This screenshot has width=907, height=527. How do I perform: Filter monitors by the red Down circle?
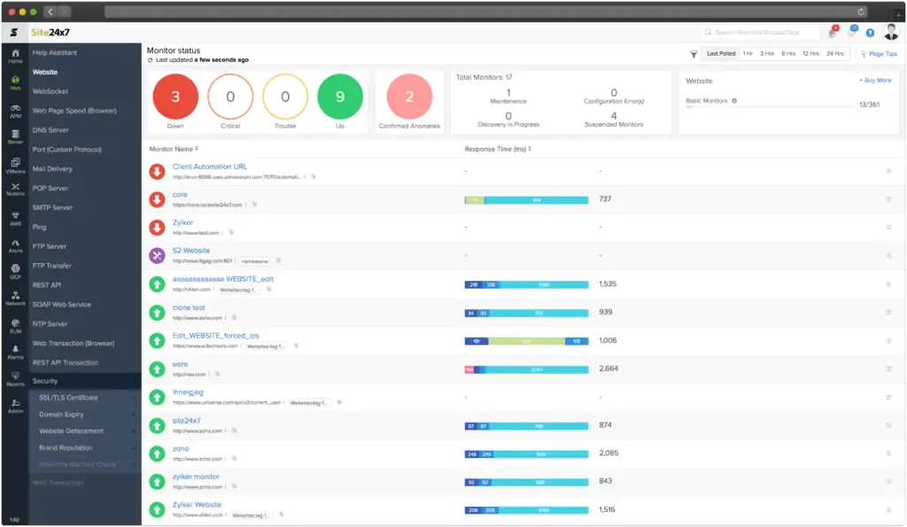pos(175,97)
